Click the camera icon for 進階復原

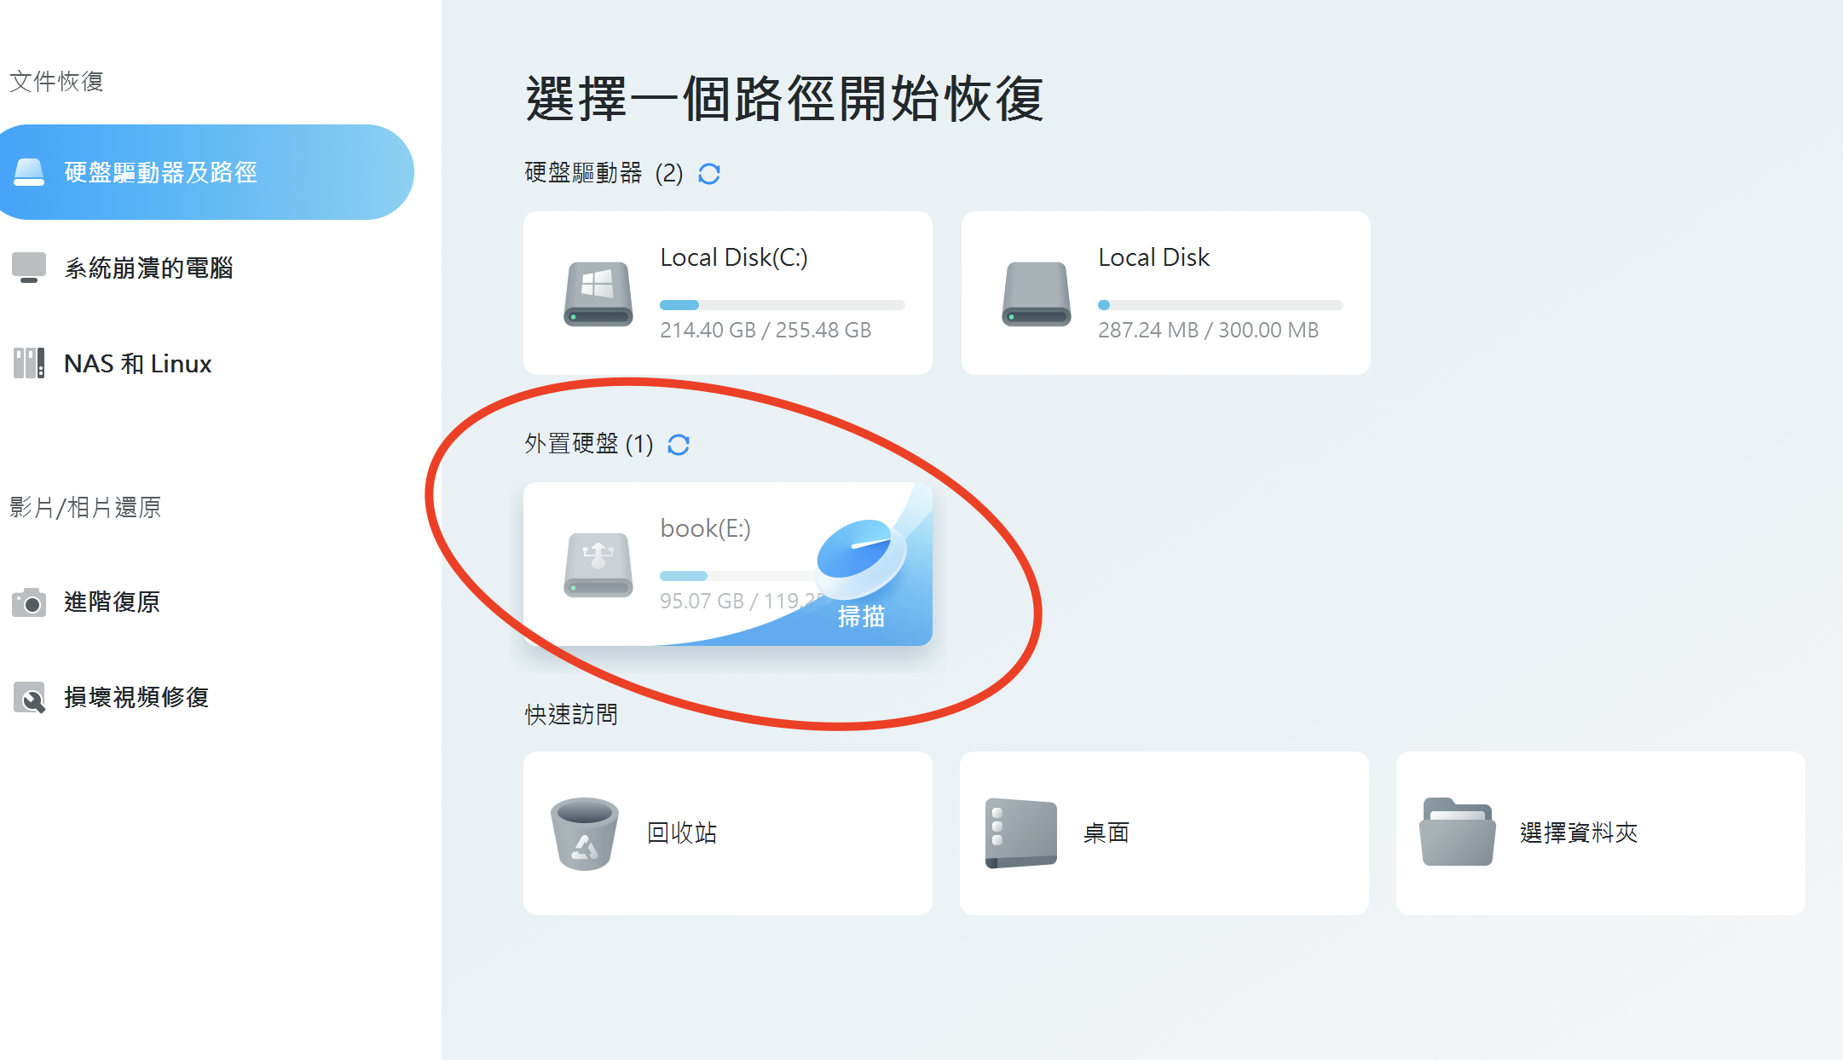(x=29, y=602)
